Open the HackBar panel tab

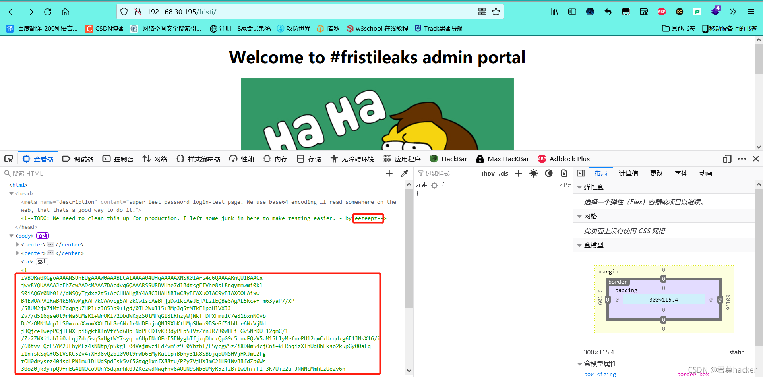pos(448,159)
